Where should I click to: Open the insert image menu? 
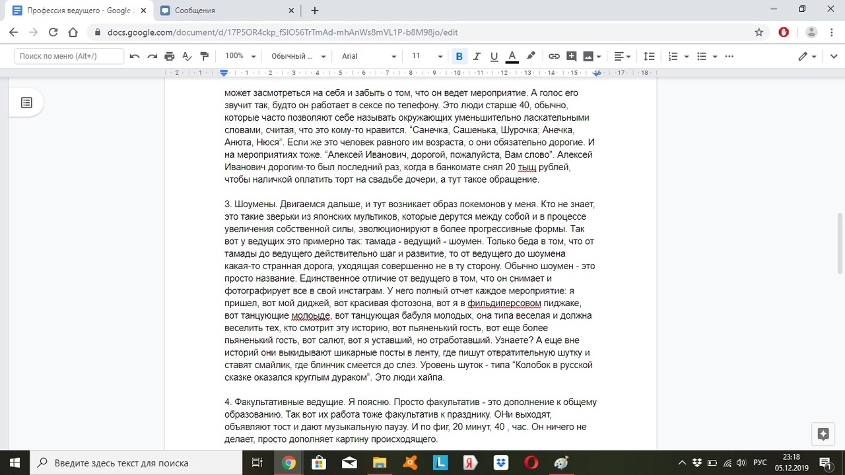[593, 56]
